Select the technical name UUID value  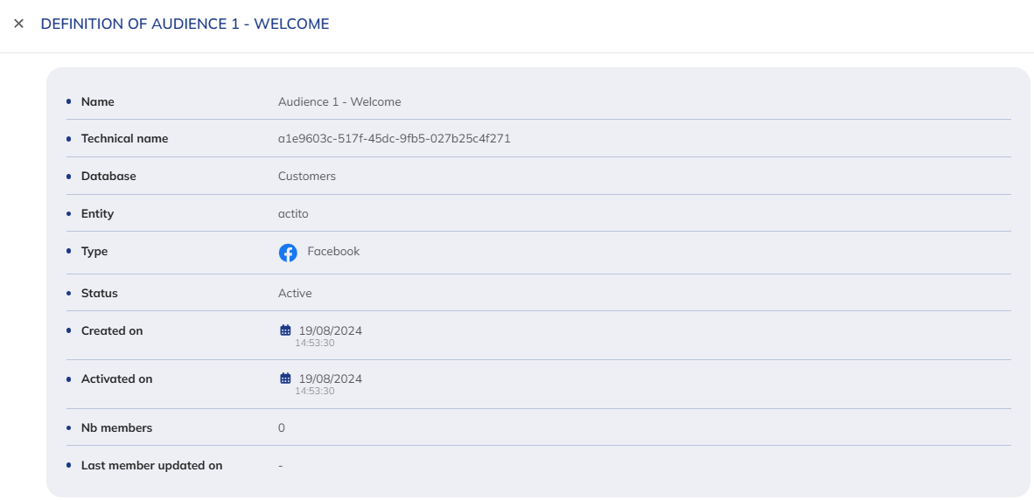[x=394, y=139]
